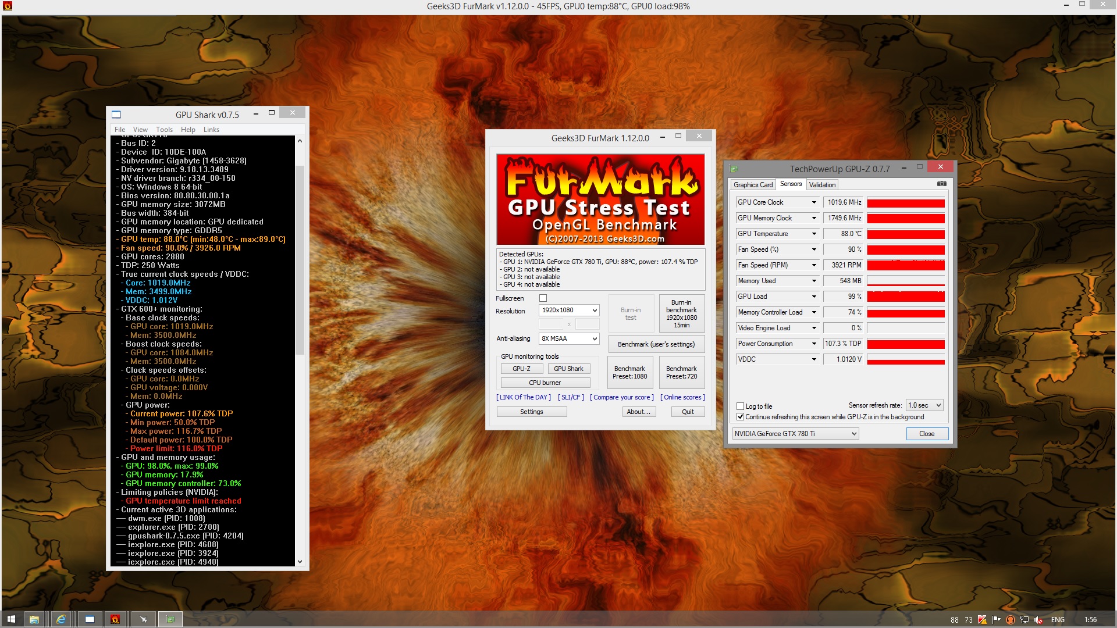Click the muted volume tray icon
Viewport: 1117px width, 628px height.
coord(1038,620)
